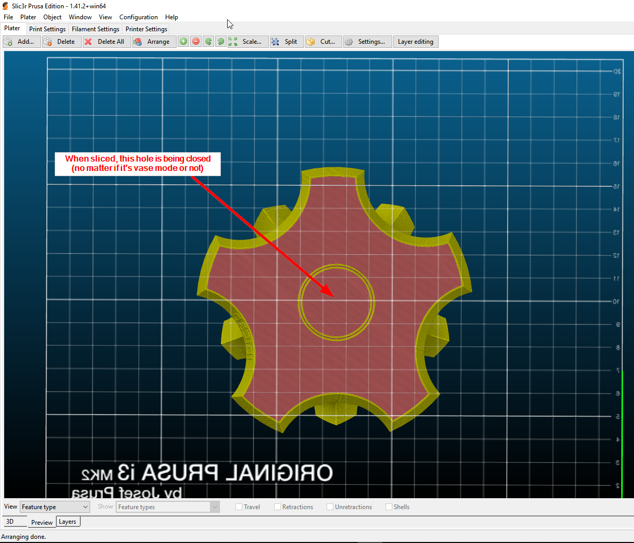634x543 pixels.
Task: Open the Feature type view dropdown
Action: click(x=55, y=507)
